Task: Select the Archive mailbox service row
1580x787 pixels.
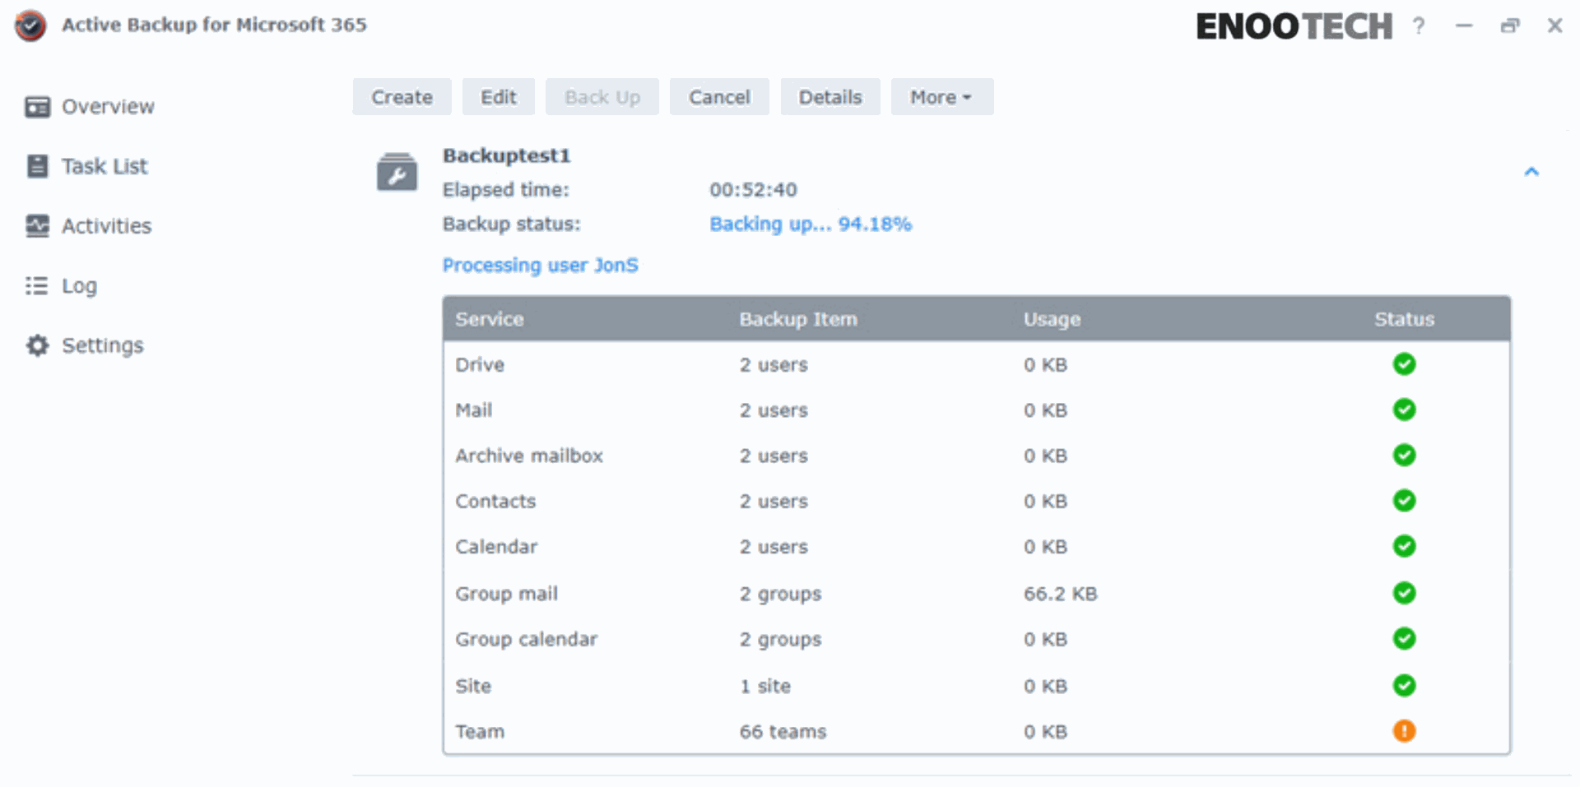Action: 977,456
